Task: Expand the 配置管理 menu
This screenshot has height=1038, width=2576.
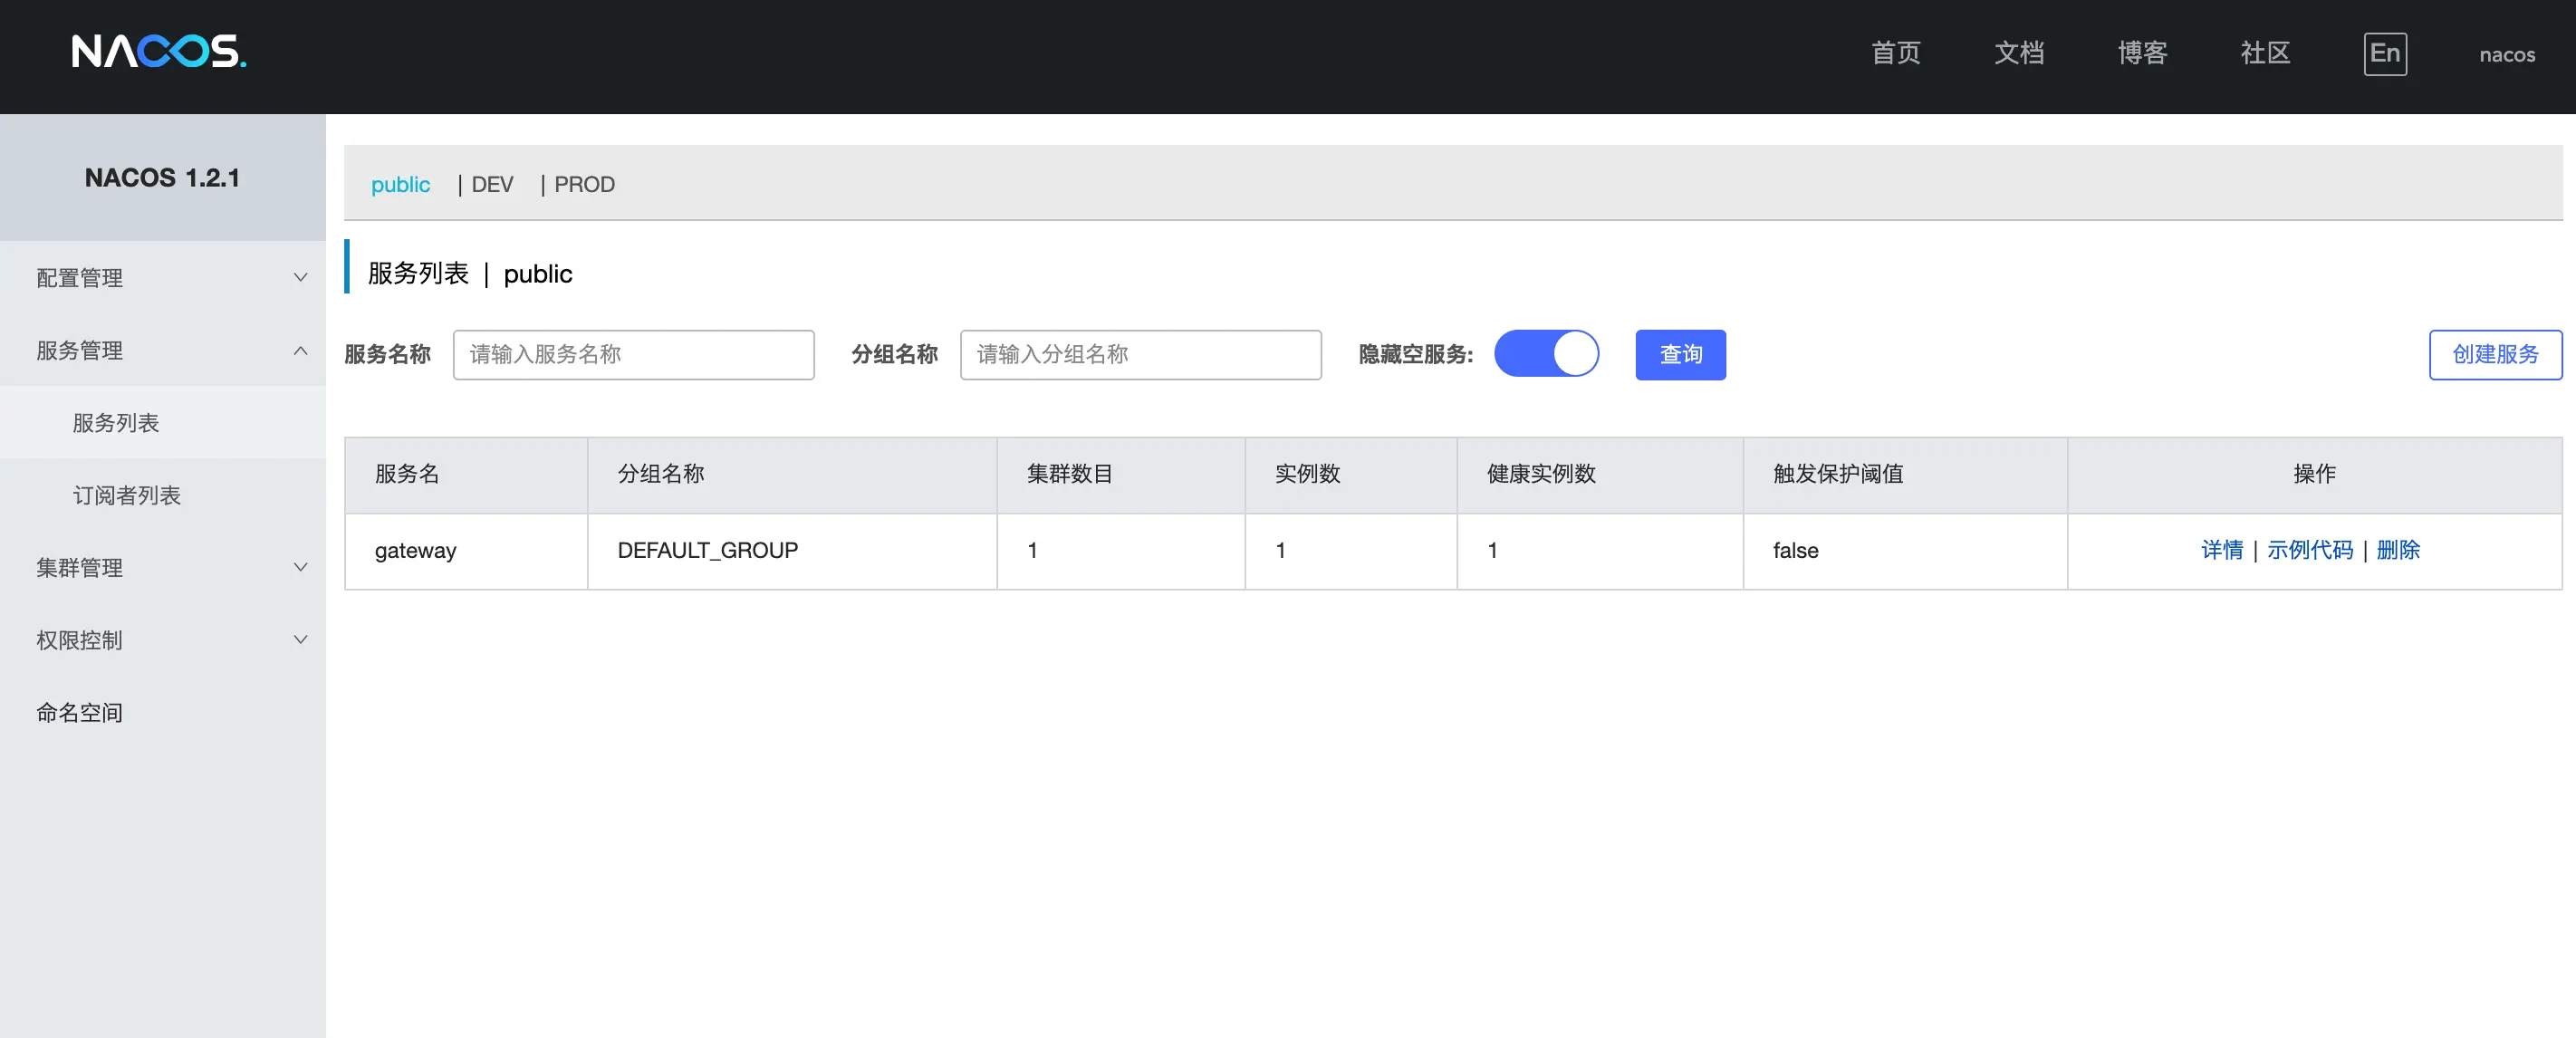Action: tap(163, 278)
